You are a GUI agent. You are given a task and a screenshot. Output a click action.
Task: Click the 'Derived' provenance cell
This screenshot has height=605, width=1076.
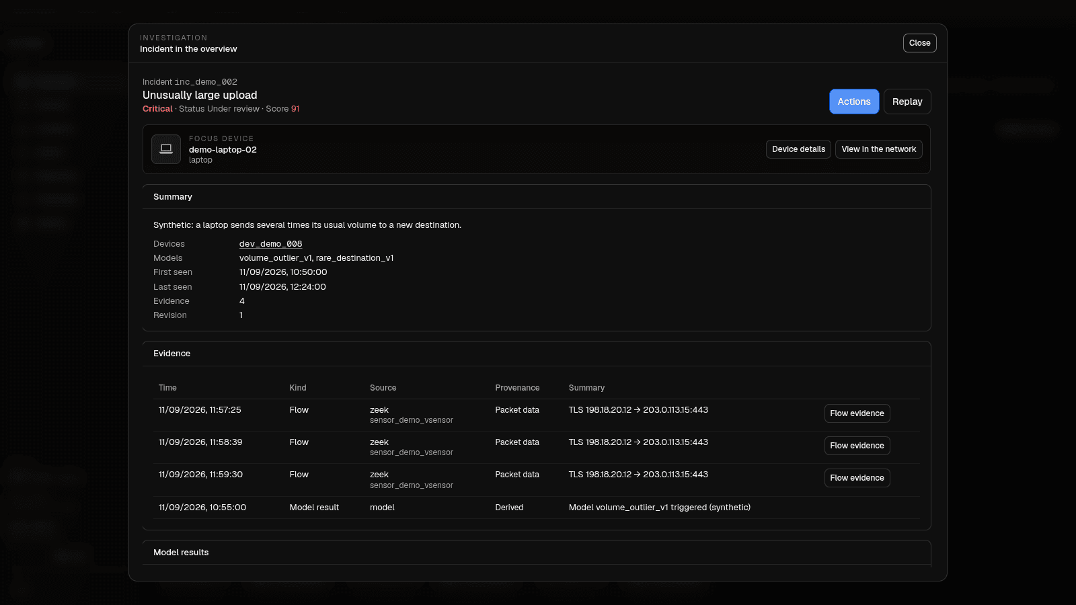[x=509, y=508]
